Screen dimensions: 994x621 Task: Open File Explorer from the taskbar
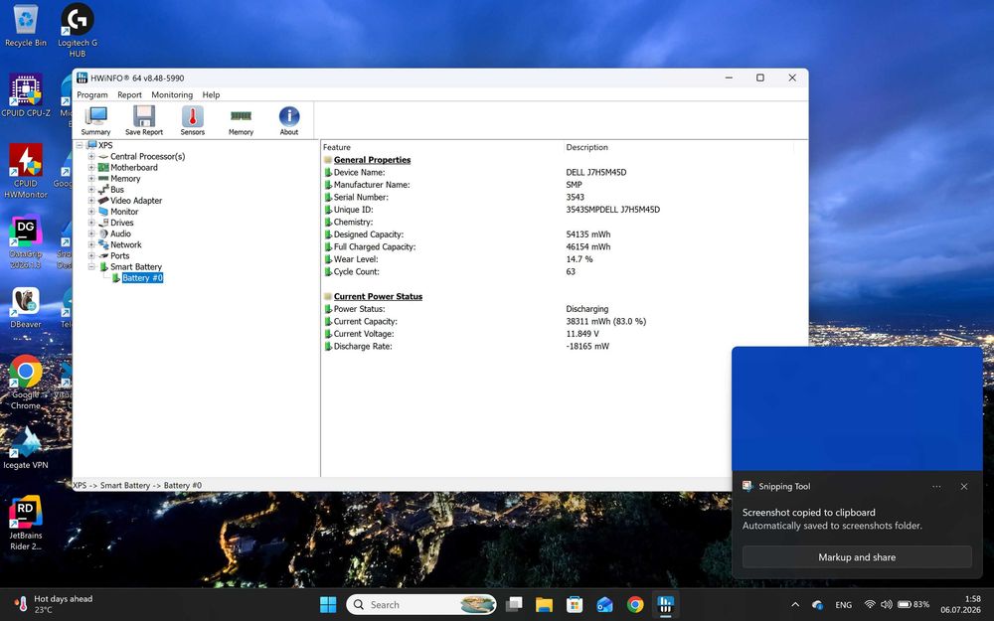tap(544, 604)
